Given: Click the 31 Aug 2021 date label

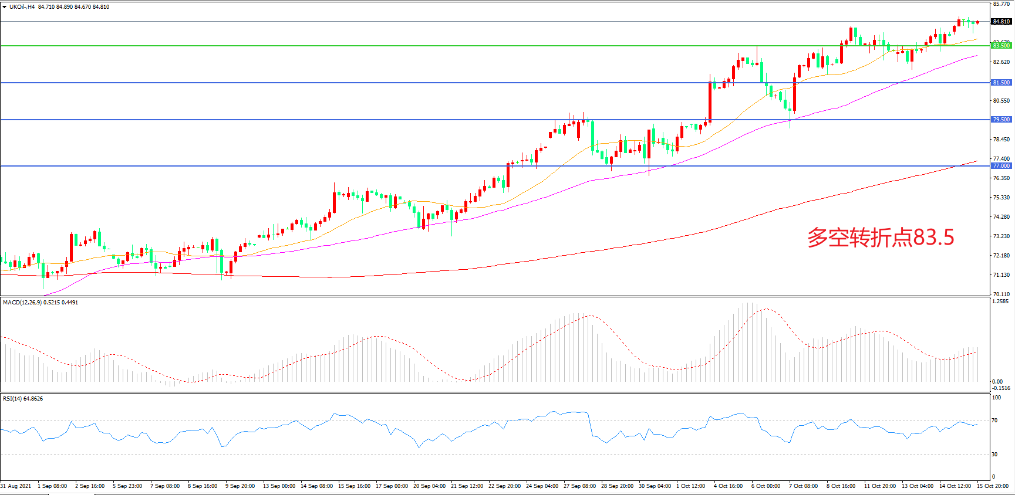Looking at the screenshot, I should [x=16, y=486].
